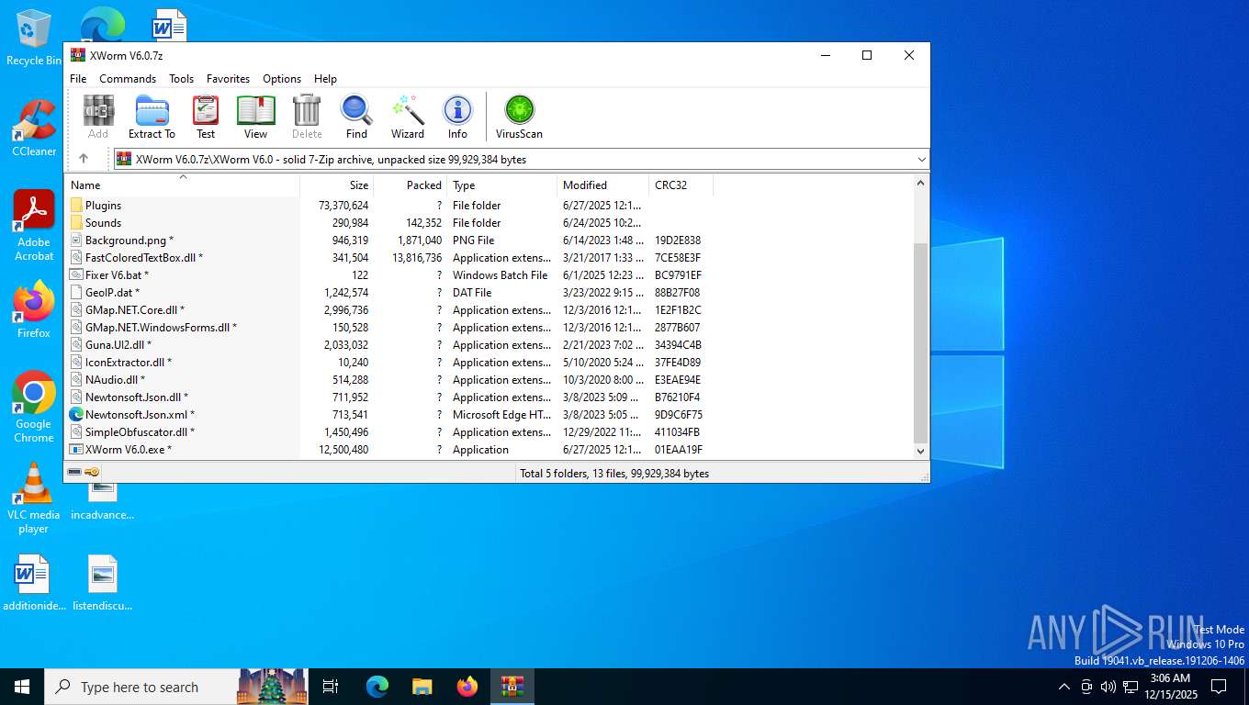Sort by Size column header
Screen dimensions: 1249x705
(336, 185)
